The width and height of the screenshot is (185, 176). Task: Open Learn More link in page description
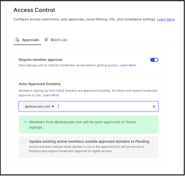pos(166,19)
